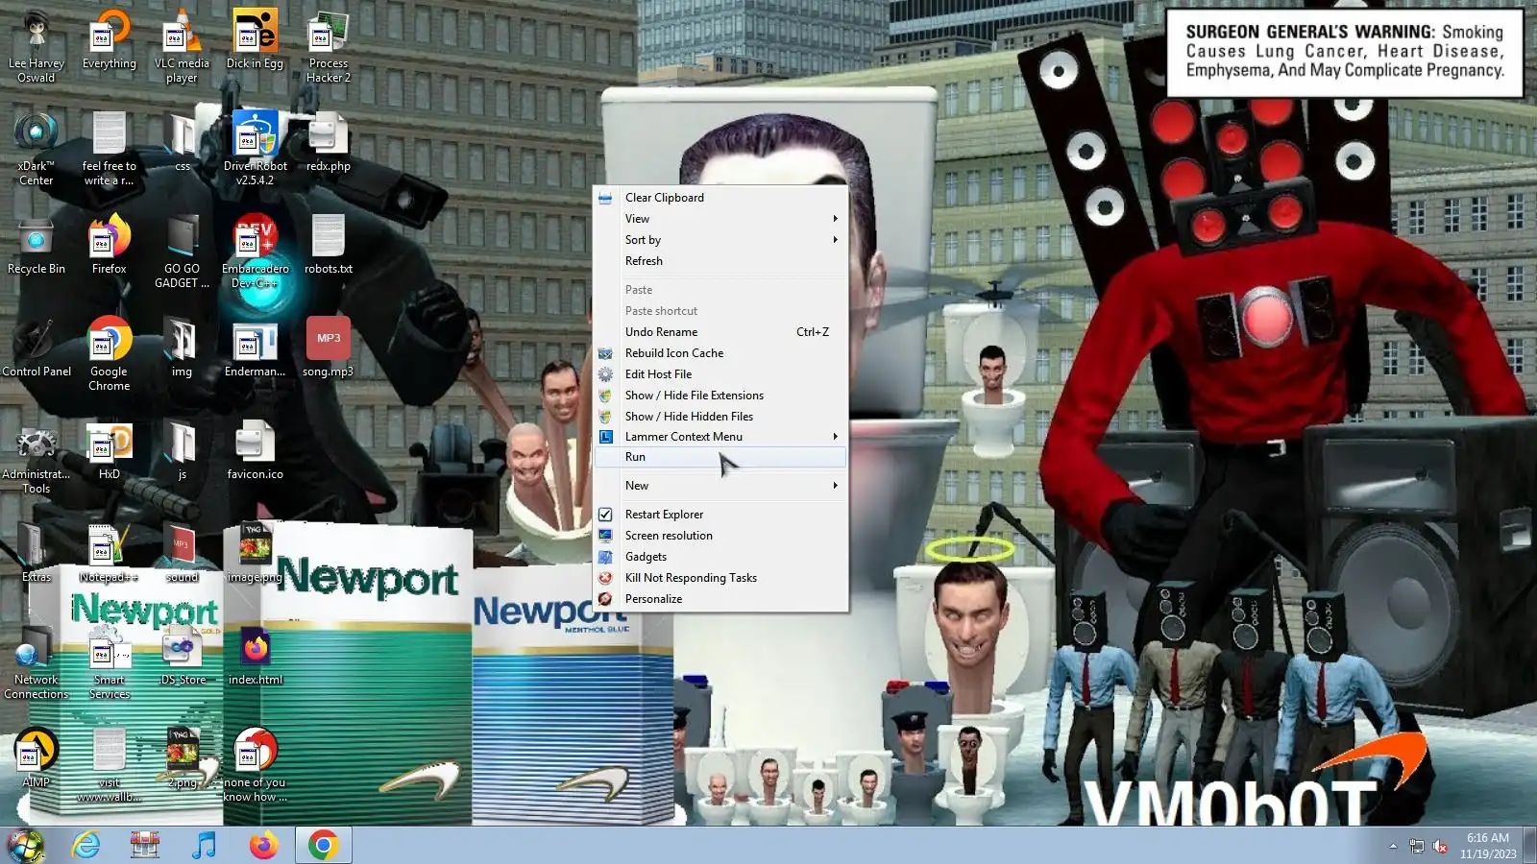Choose Rebuild Icon Cache
The image size is (1537, 864).
pyautogui.click(x=720, y=353)
